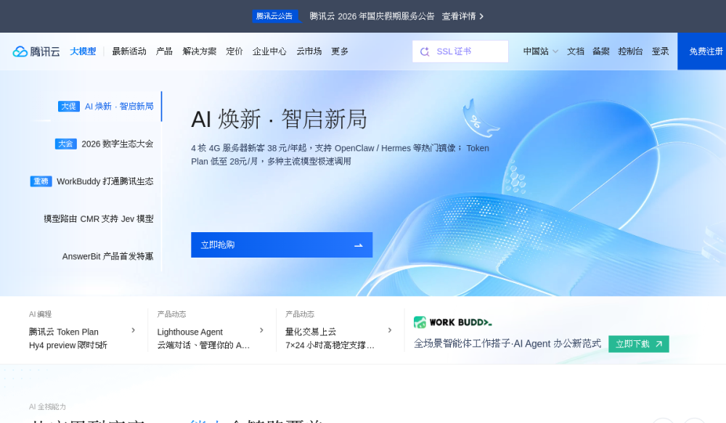
Task: Select AnswerBit 产品首发特惠 banner tab
Action: (108, 256)
